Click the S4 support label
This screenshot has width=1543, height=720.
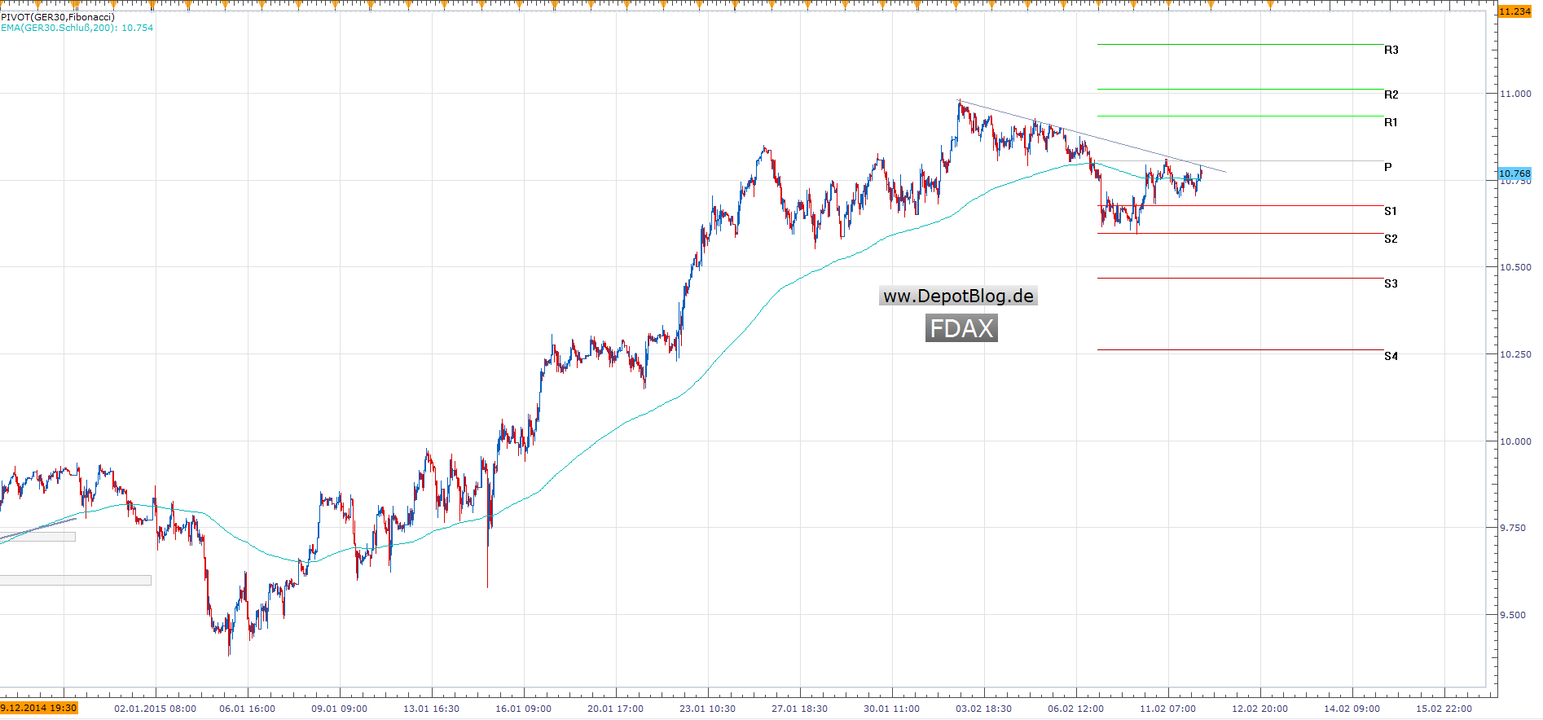1390,357
